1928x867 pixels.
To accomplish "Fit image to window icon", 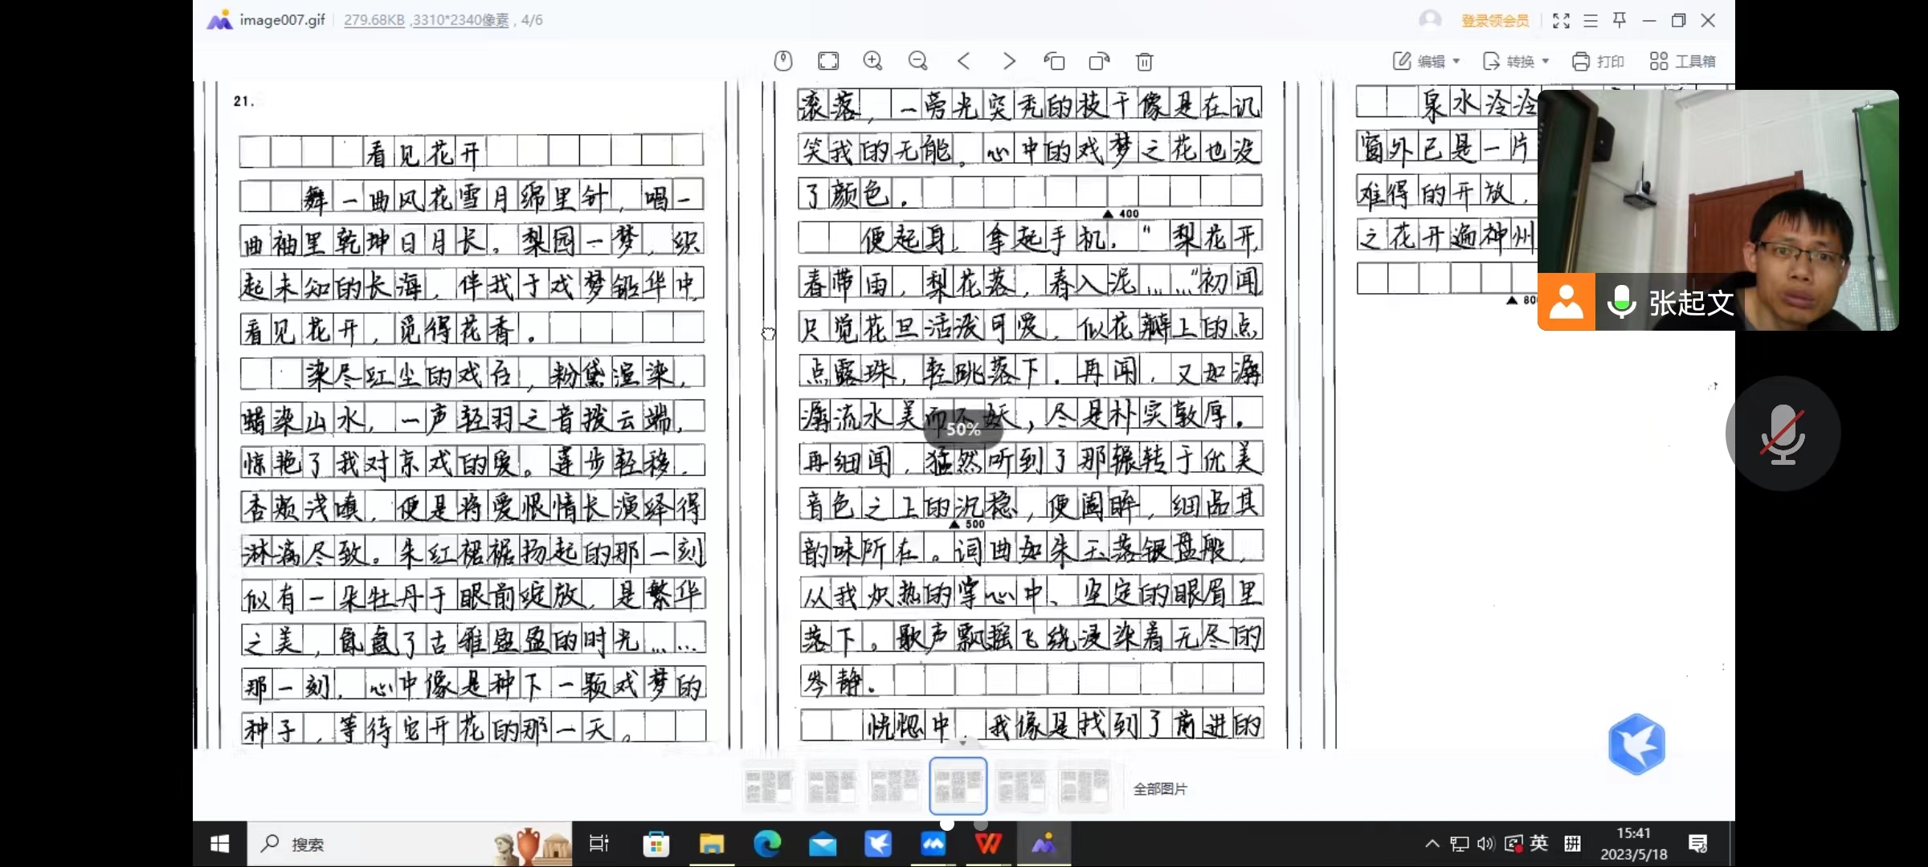I will (x=828, y=61).
